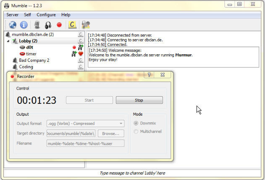Open the Server menu
The width and height of the screenshot is (265, 180).
click(x=13, y=15)
